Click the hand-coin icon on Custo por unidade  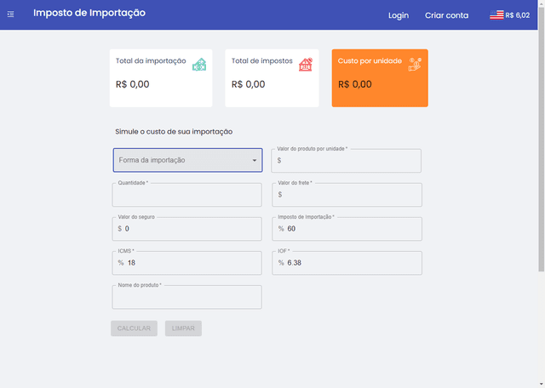415,65
